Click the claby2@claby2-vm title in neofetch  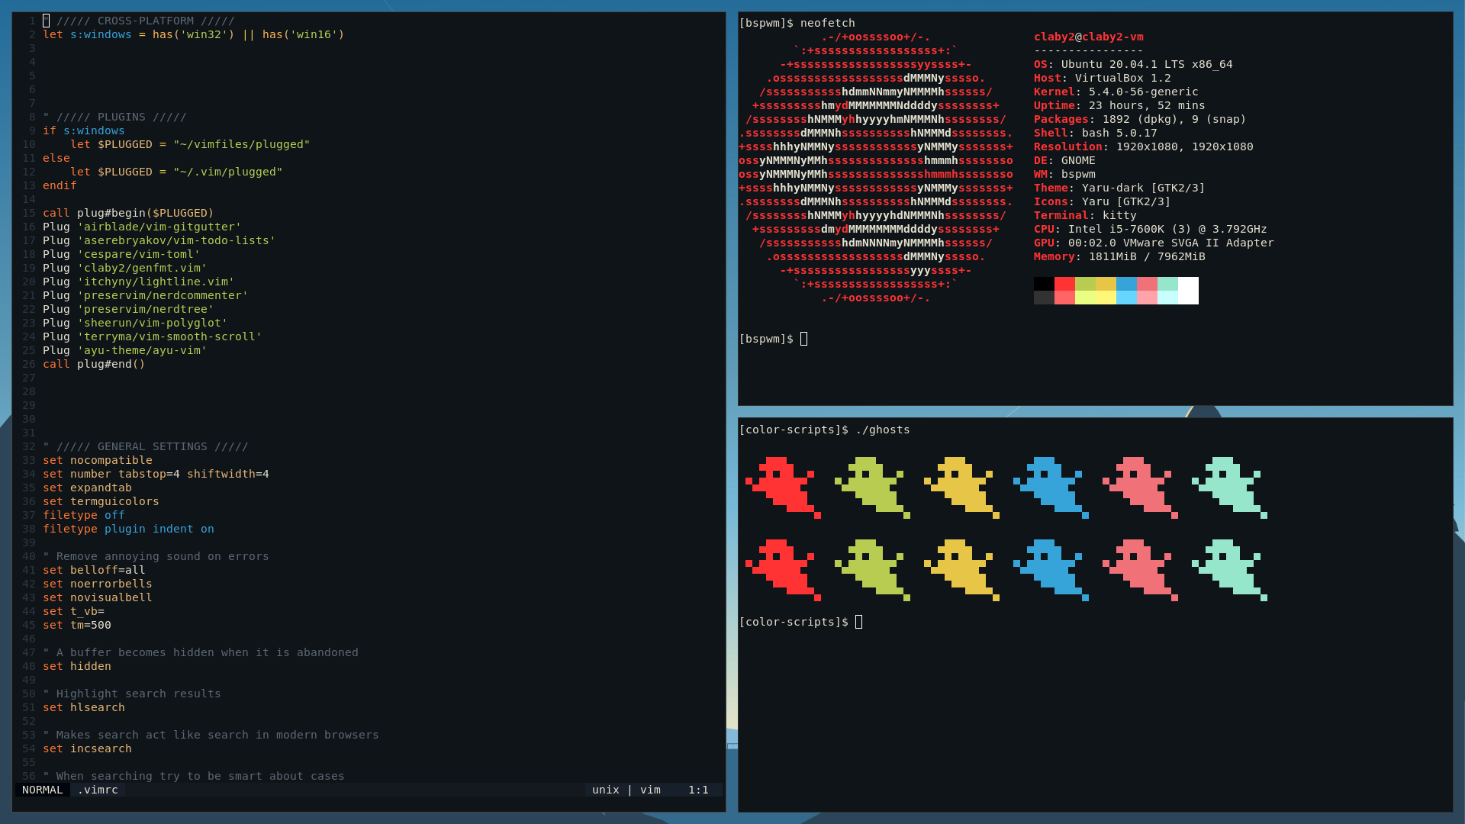[1088, 37]
